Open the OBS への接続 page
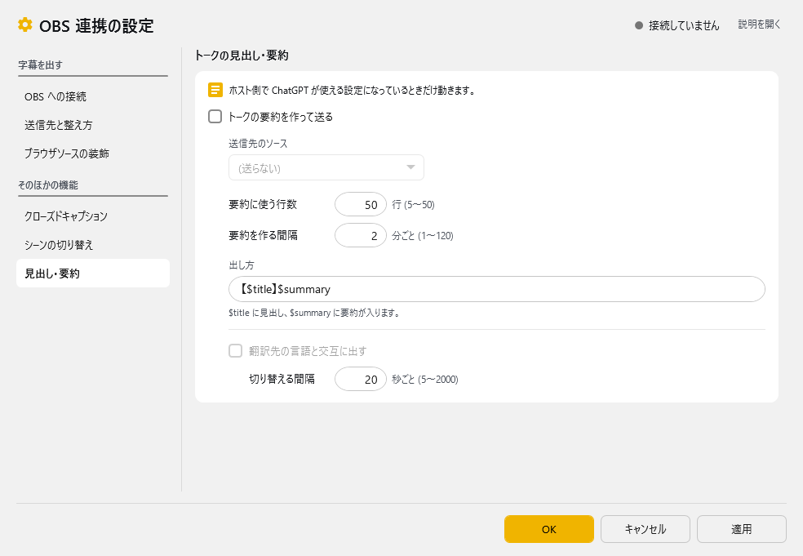Viewport: 803px width, 556px height. [93, 96]
